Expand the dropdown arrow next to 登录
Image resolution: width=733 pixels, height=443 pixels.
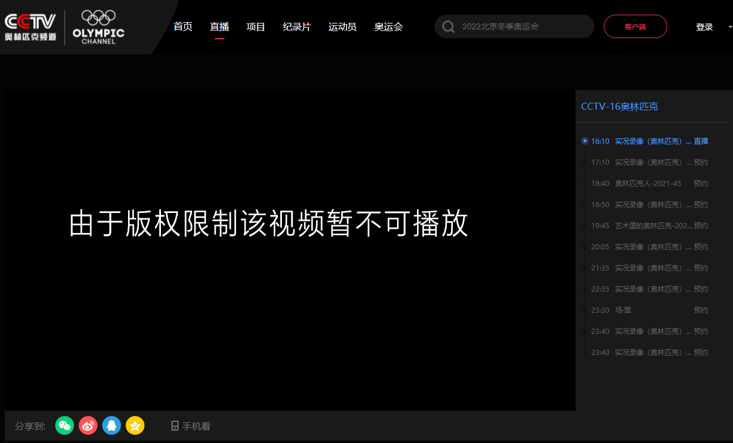pos(730,26)
